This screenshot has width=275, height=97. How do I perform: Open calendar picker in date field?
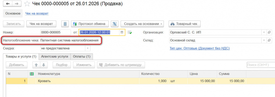tap(122, 32)
